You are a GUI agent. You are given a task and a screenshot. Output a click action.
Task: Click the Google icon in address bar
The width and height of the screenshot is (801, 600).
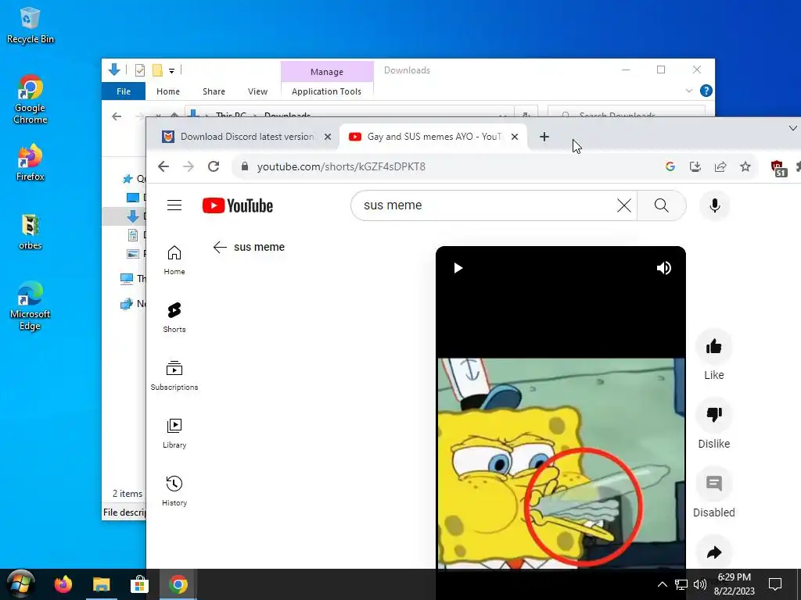[670, 166]
